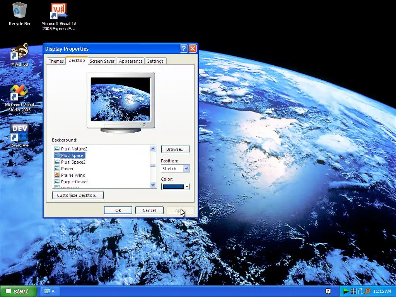Click the 11:15 AM taskbar clock
The width and height of the screenshot is (396, 297).
click(382, 291)
